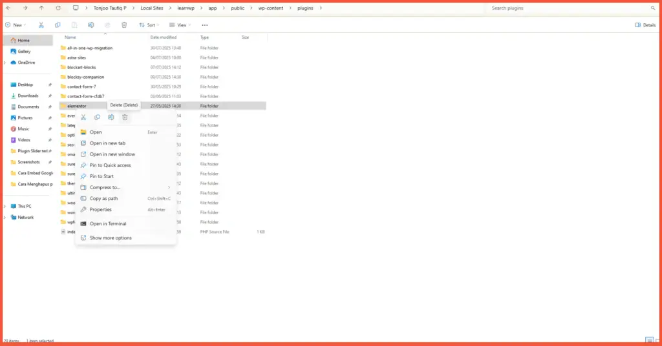Refresh the plugins folder view
The width and height of the screenshot is (662, 346).
(58, 8)
